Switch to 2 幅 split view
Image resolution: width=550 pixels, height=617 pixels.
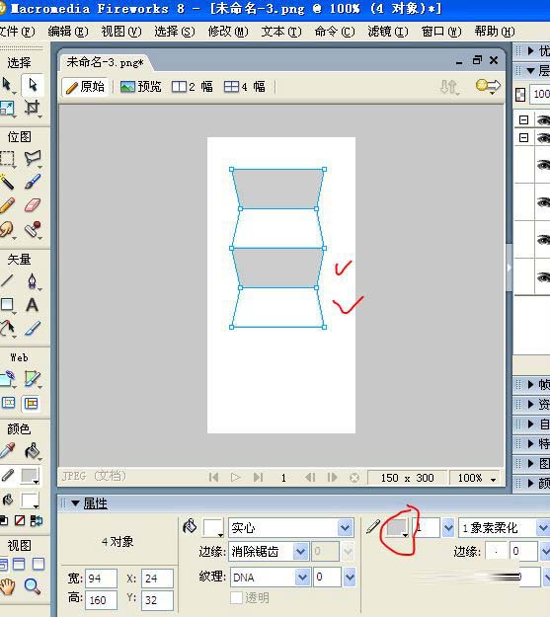193,87
